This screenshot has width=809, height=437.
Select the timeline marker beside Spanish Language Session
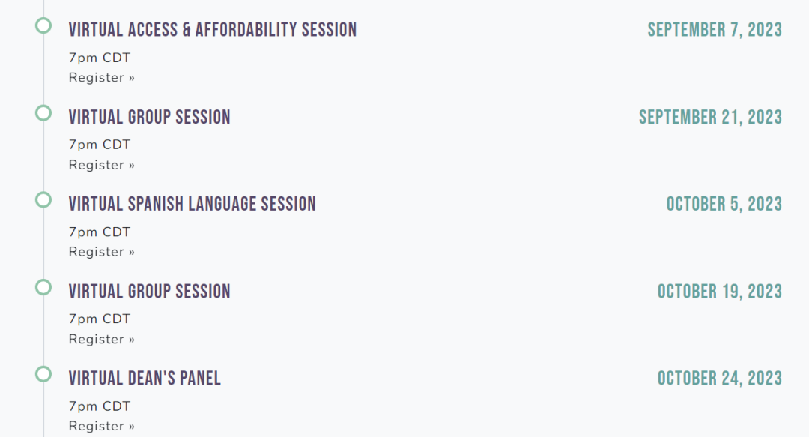(43, 200)
